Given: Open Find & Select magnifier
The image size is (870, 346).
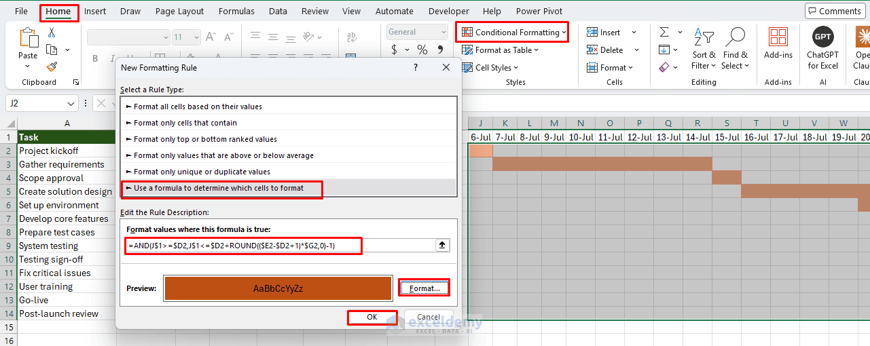Looking at the screenshot, I should tap(735, 49).
